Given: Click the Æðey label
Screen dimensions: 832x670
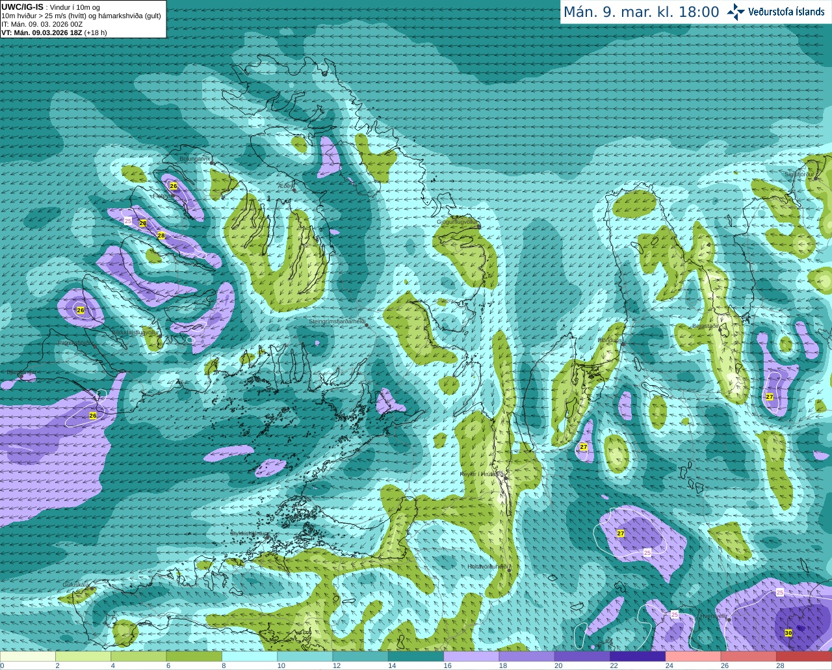Looking at the screenshot, I should (x=285, y=185).
